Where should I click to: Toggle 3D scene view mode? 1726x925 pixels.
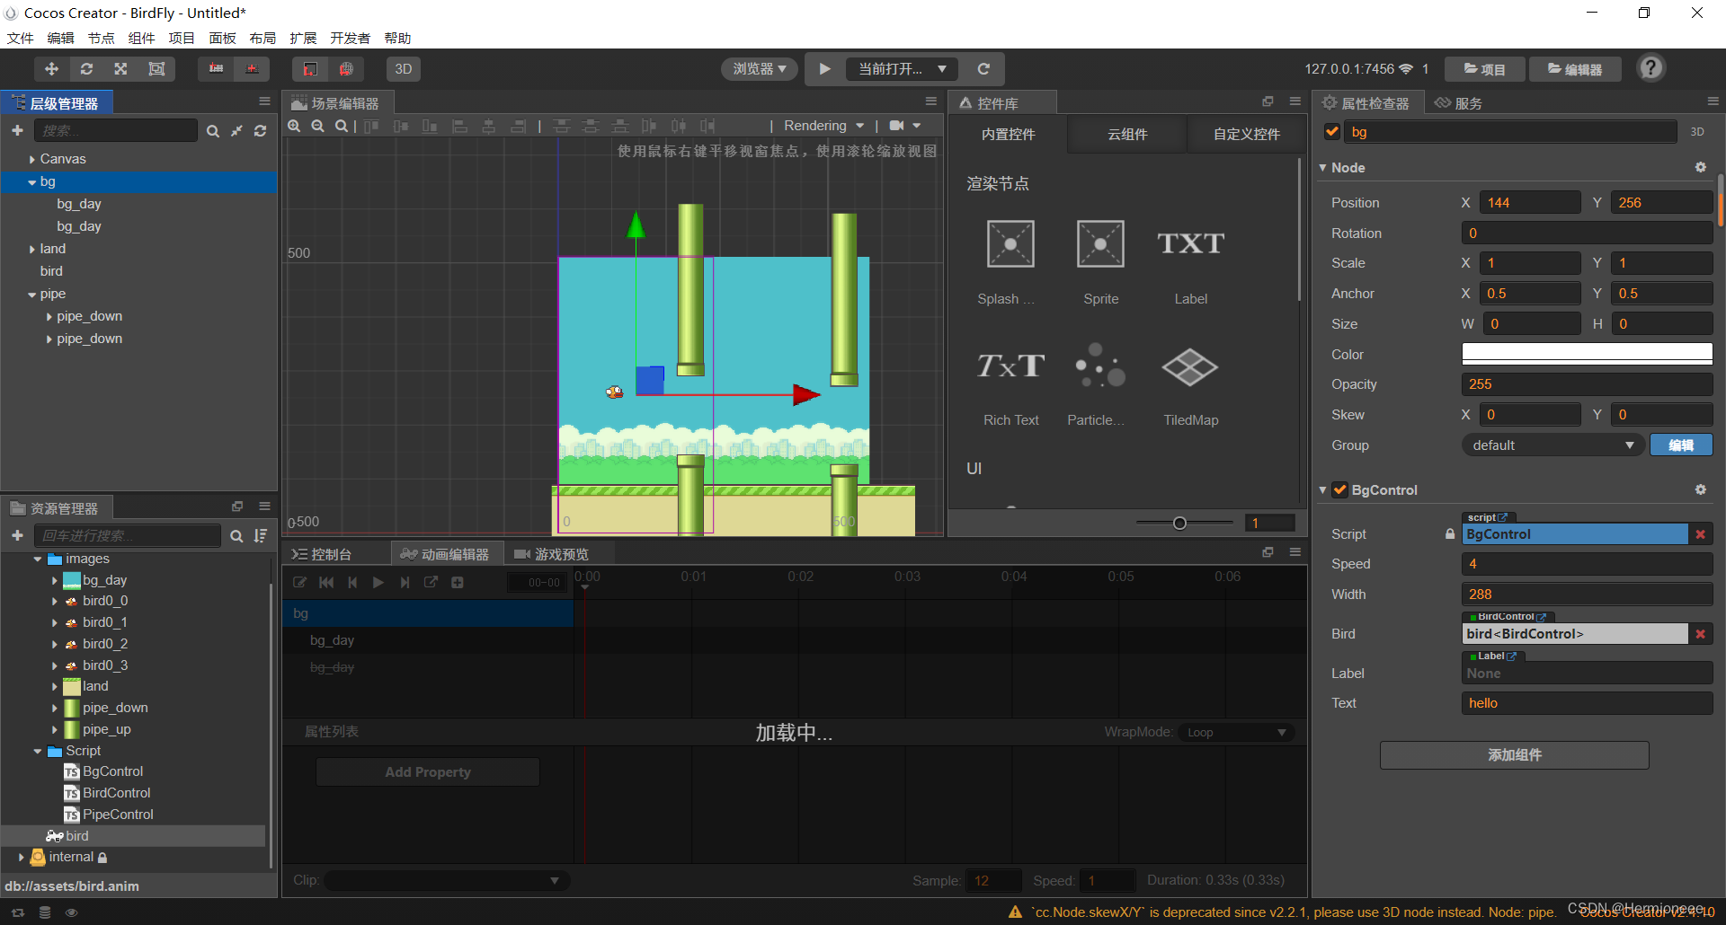[404, 69]
